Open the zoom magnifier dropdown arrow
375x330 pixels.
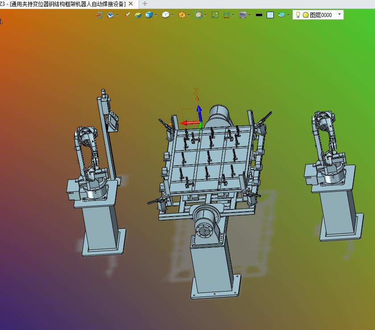(x=206, y=15)
